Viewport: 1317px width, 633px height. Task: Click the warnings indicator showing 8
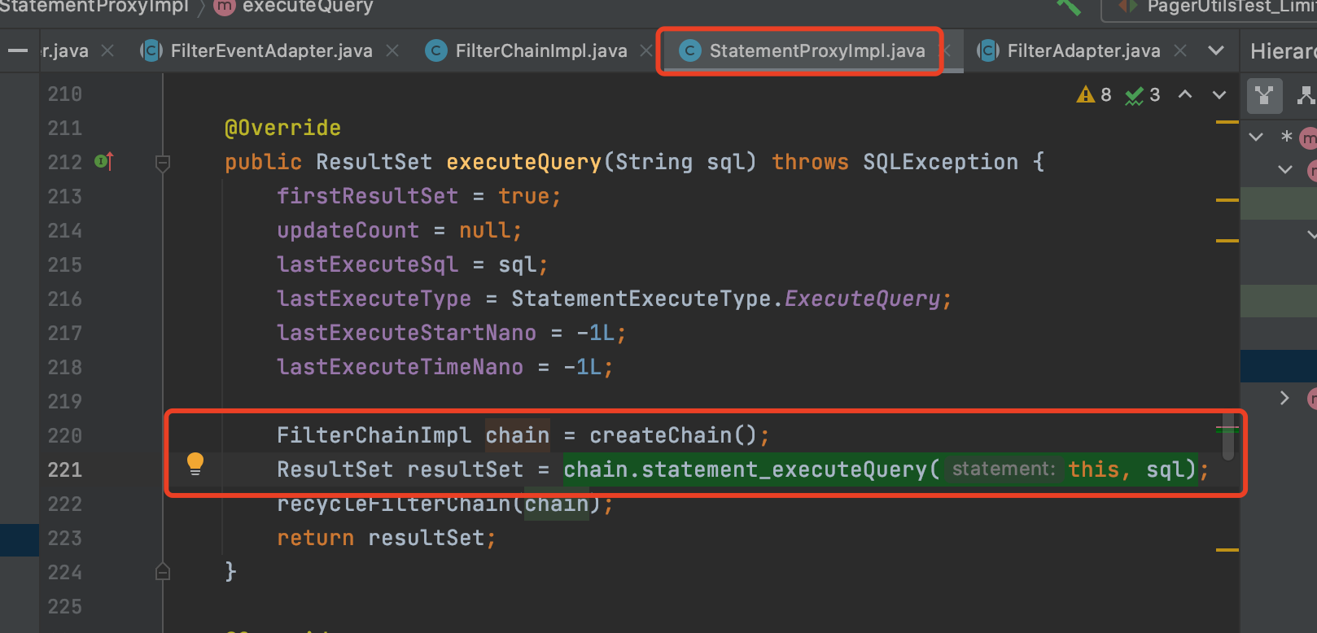click(x=1094, y=95)
